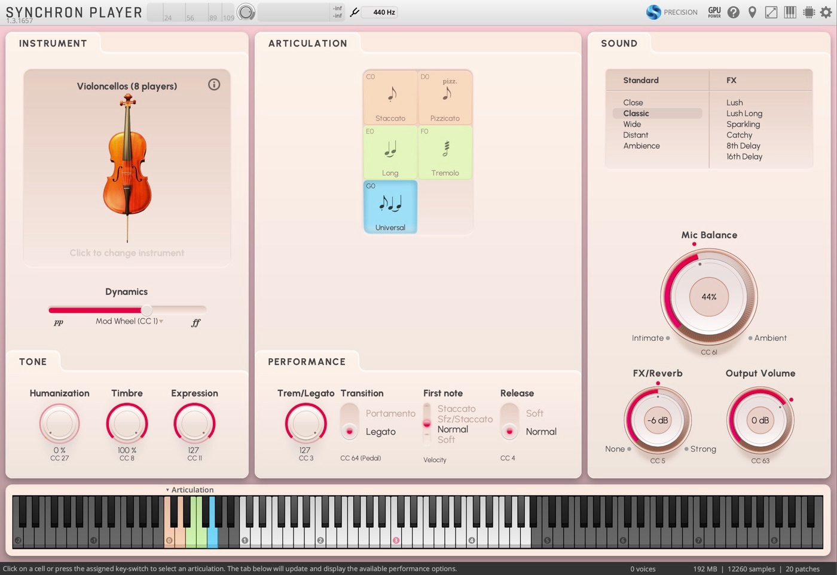Screen dimensions: 837x575
Task: Click the MIDI keyboard icon in the toolbar
Action: [x=789, y=11]
